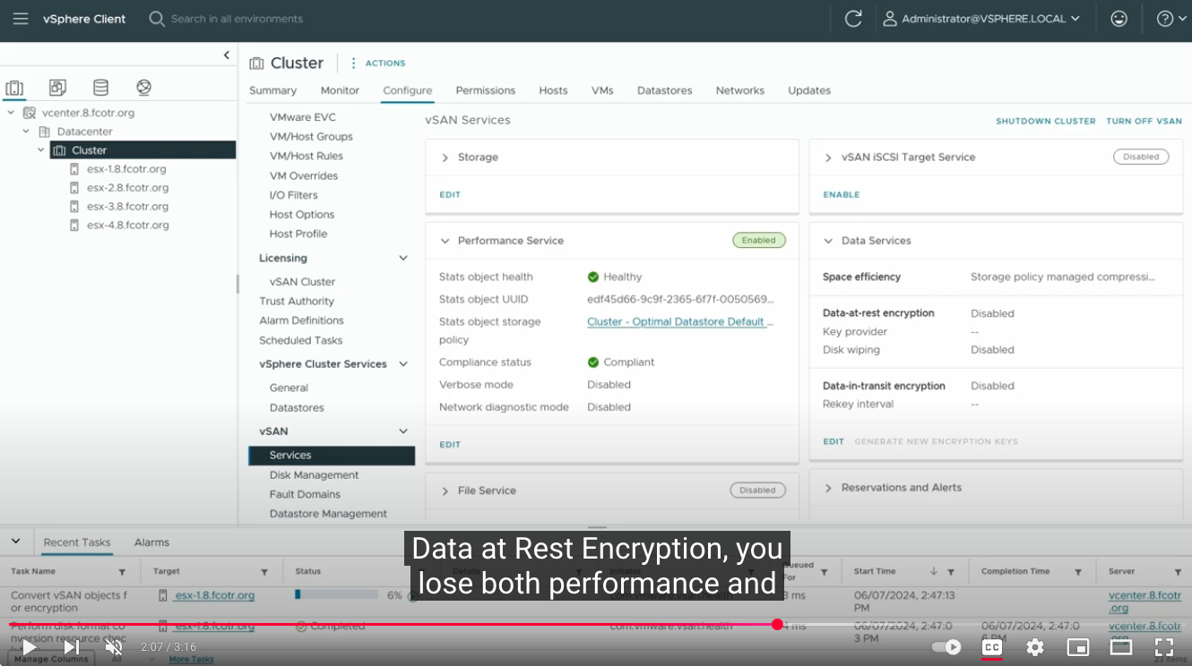Play the video
The image size is (1192, 666).
pyautogui.click(x=30, y=647)
